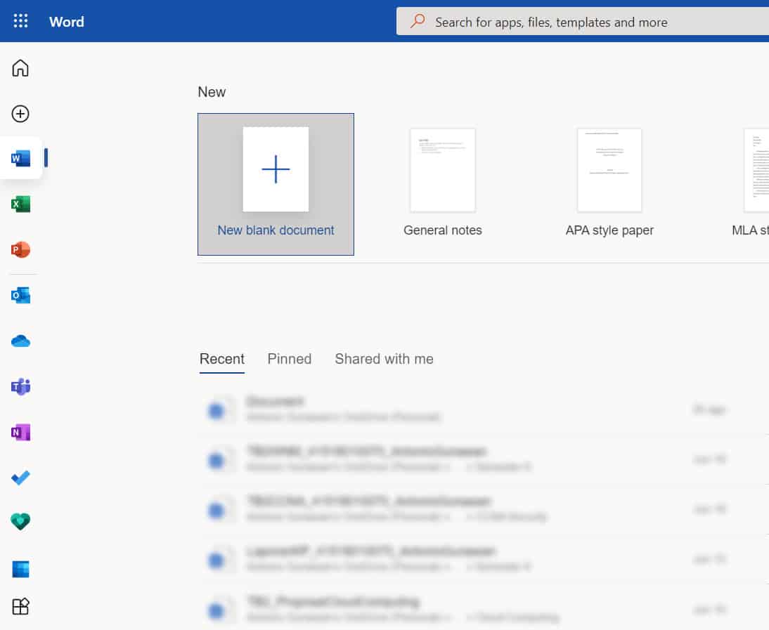The width and height of the screenshot is (769, 630).
Task: Open To Do checkmark icon
Action: tap(20, 478)
